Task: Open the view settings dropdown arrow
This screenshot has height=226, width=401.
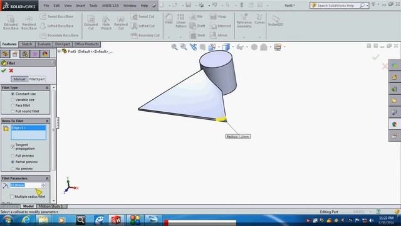Action: (284, 47)
